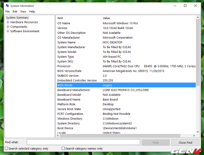Click the Unsupported value
Viewport: 204px width, 155px height.
pyautogui.click(x=112, y=109)
